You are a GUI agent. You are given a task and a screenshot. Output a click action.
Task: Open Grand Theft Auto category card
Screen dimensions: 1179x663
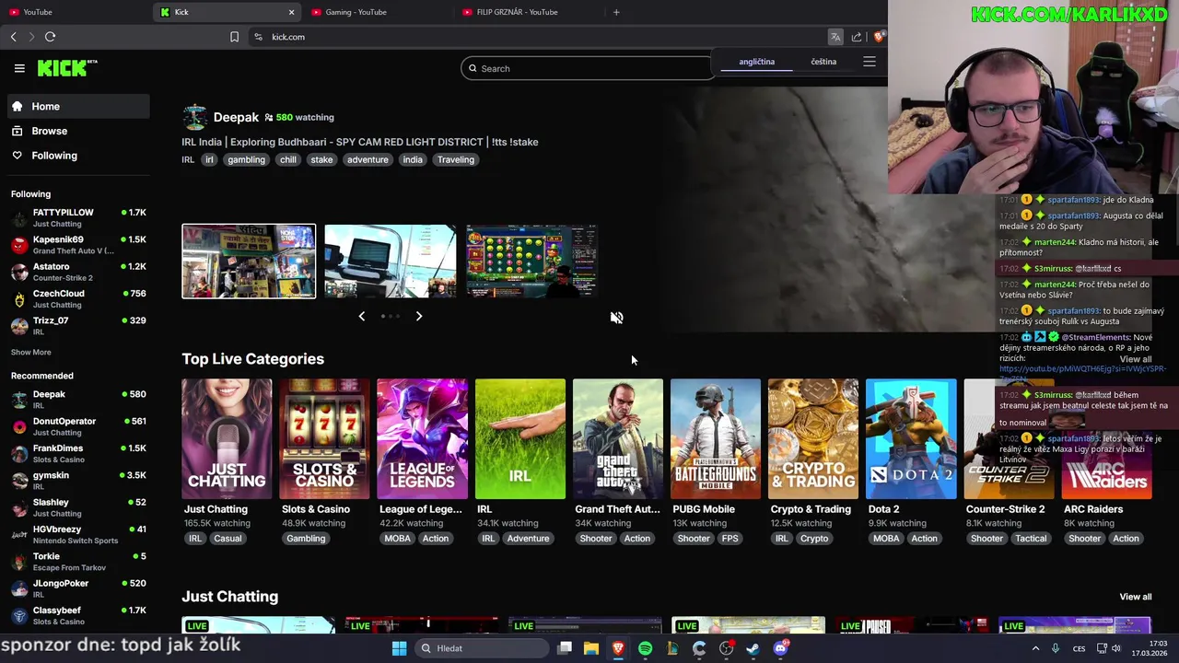click(x=617, y=439)
